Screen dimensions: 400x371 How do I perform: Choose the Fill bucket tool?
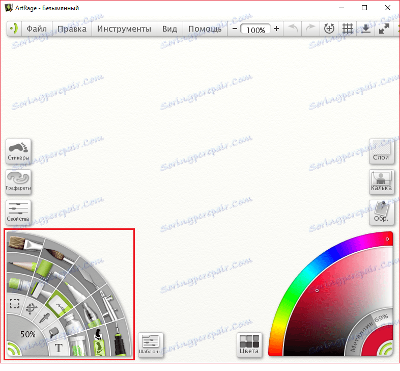coord(53,332)
